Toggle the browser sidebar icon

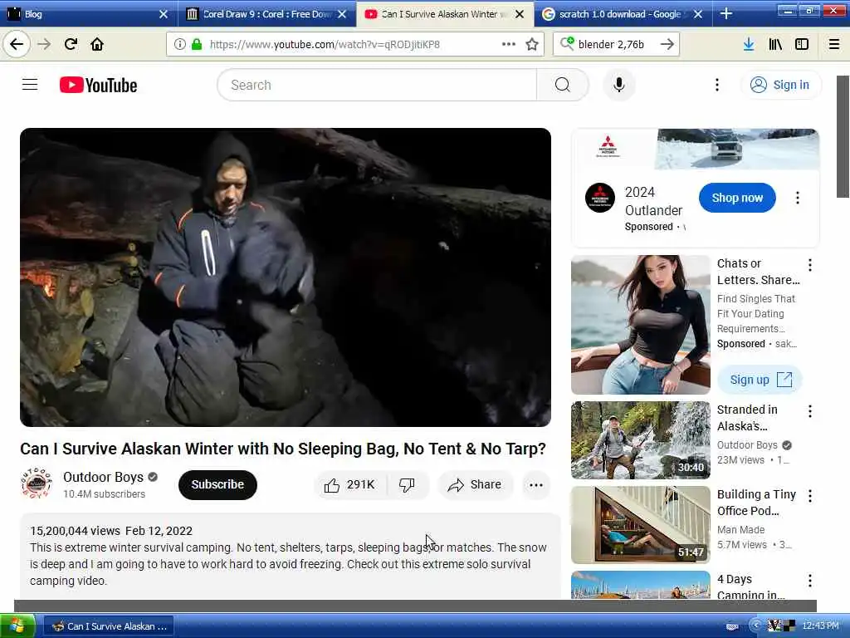click(x=802, y=44)
